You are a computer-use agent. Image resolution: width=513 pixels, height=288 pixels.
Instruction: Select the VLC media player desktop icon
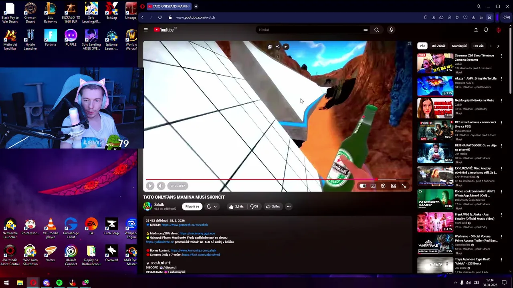(50, 229)
